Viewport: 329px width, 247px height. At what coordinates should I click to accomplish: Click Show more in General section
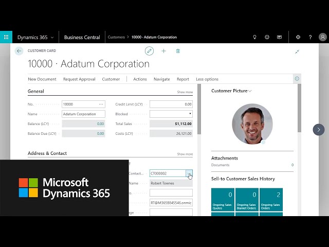(185, 92)
